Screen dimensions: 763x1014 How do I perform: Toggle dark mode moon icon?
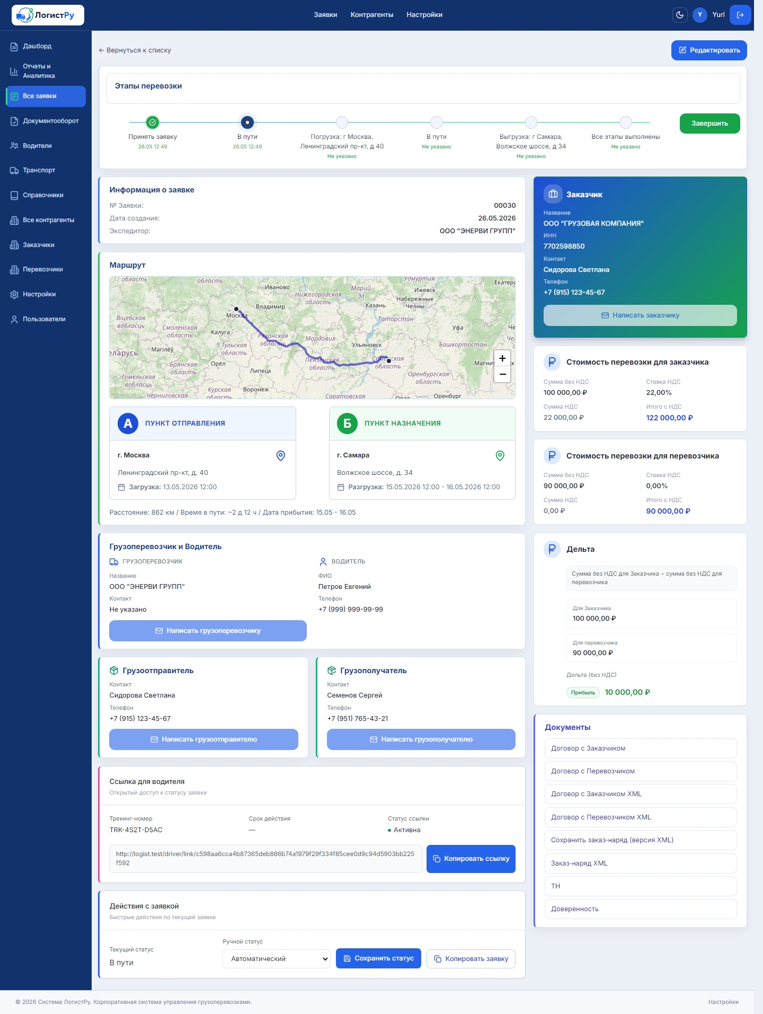[680, 15]
